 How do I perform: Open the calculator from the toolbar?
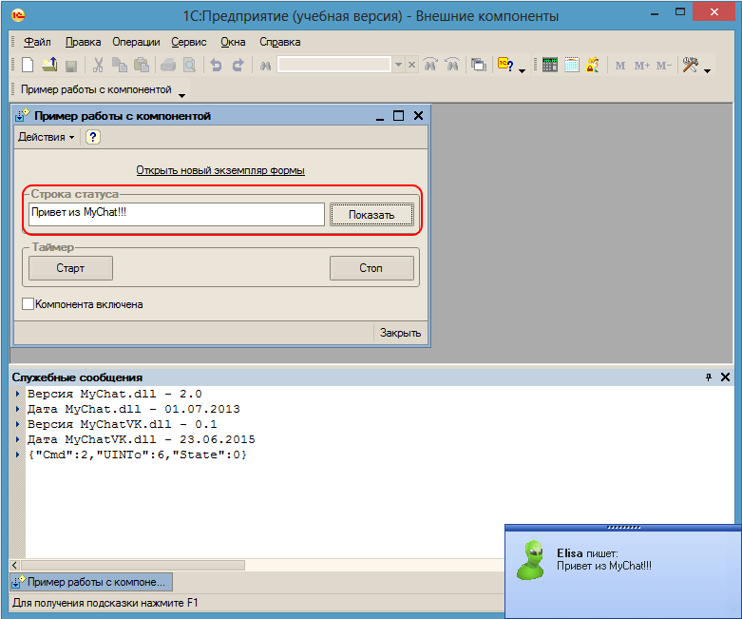tap(550, 65)
